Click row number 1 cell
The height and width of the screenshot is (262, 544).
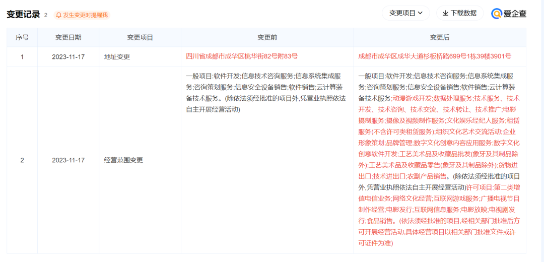tap(22, 57)
